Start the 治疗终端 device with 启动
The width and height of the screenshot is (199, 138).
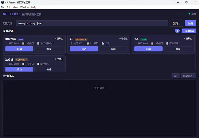19,49
